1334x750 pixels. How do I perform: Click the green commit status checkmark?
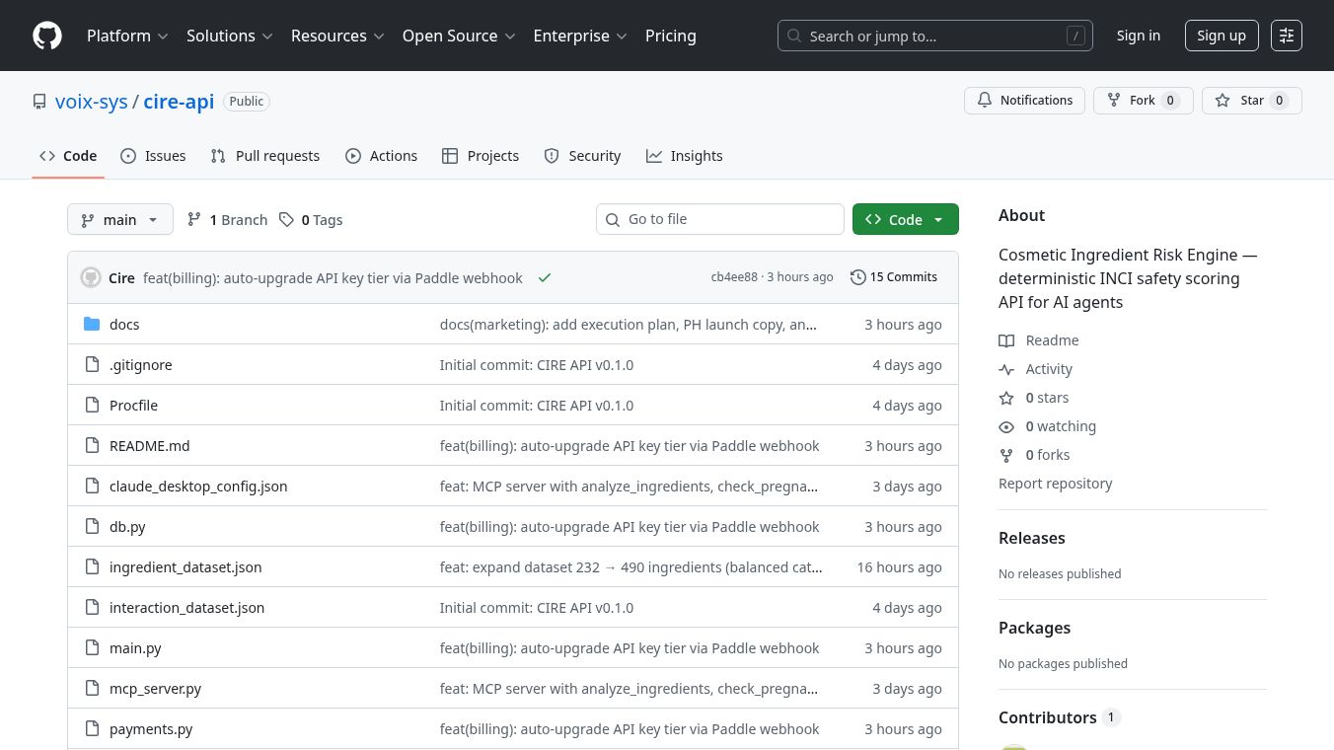pos(544,278)
